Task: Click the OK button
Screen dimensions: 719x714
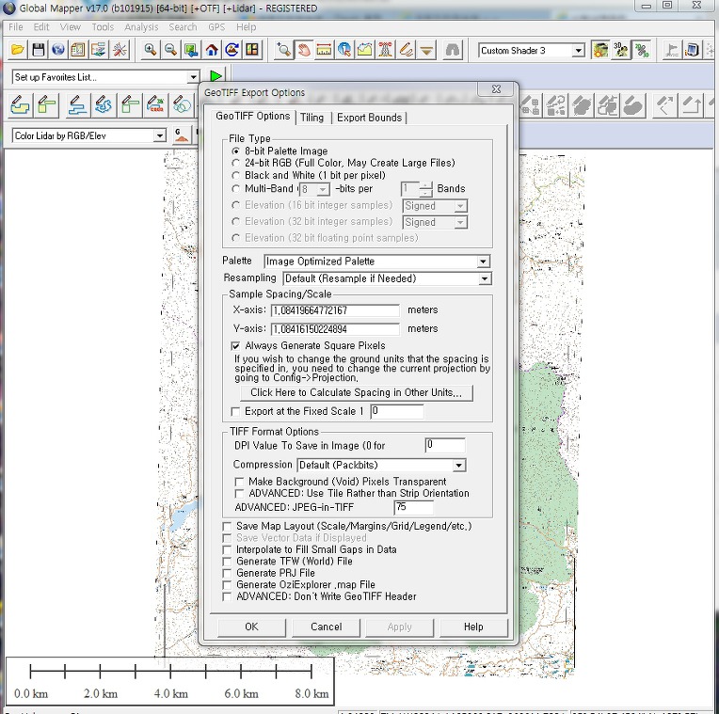Action: point(251,627)
